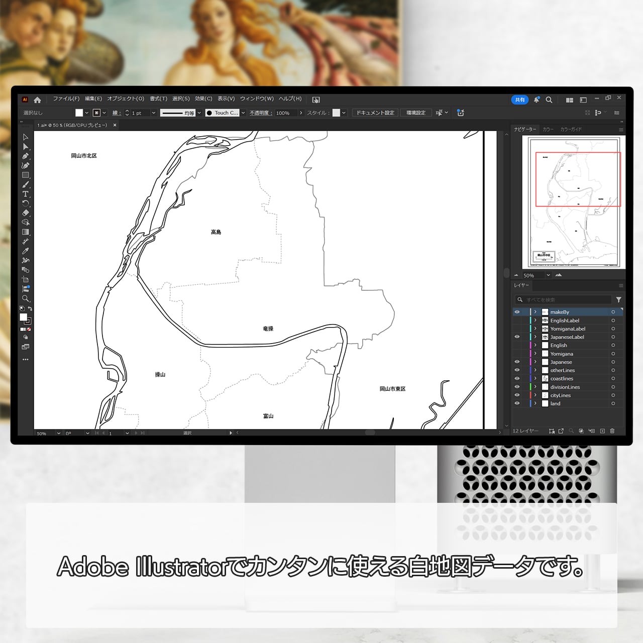Hide the coastlines layer
Screen dimensions: 643x643
[517, 379]
